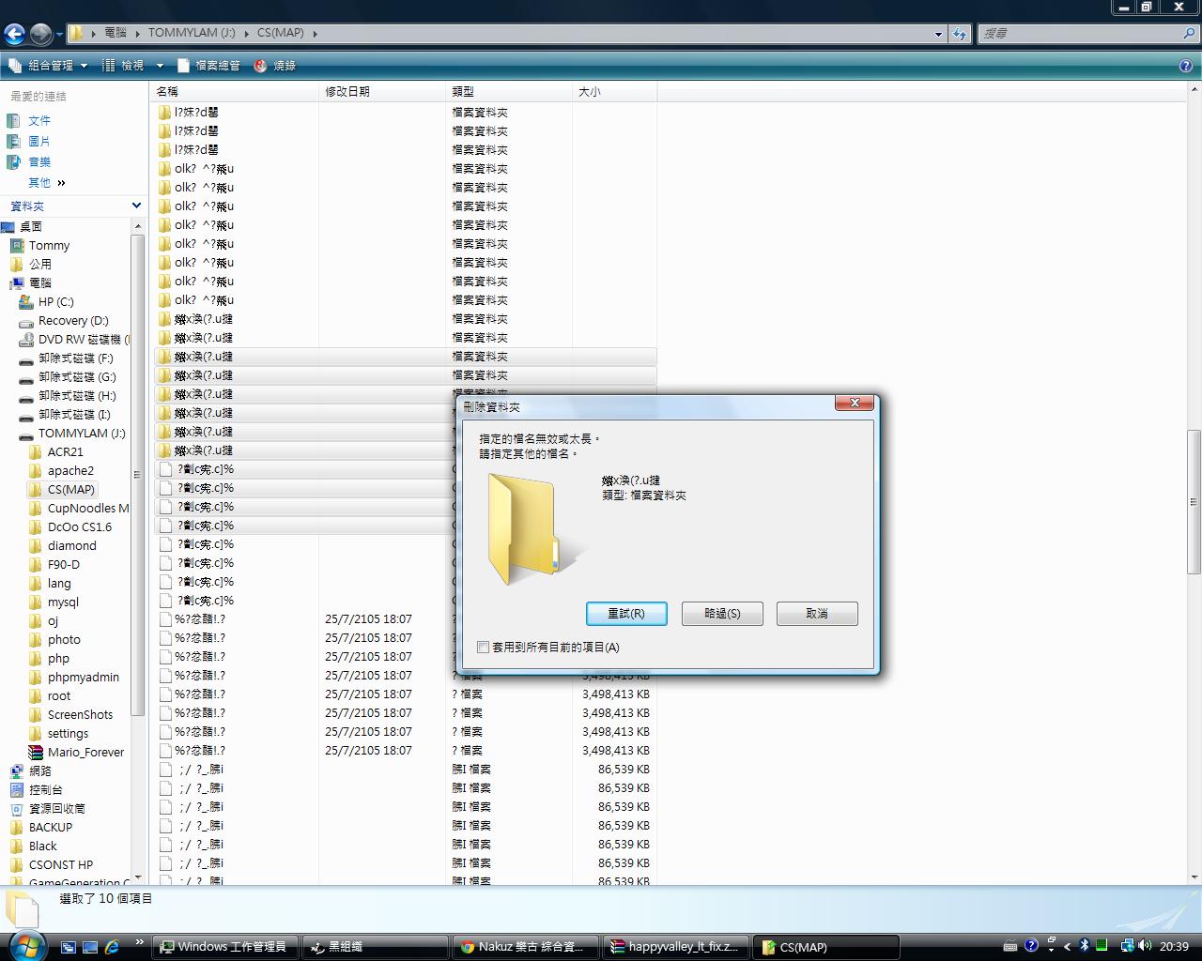Click the Windows Start orb
The height and width of the screenshot is (961, 1202).
pyautogui.click(x=25, y=944)
